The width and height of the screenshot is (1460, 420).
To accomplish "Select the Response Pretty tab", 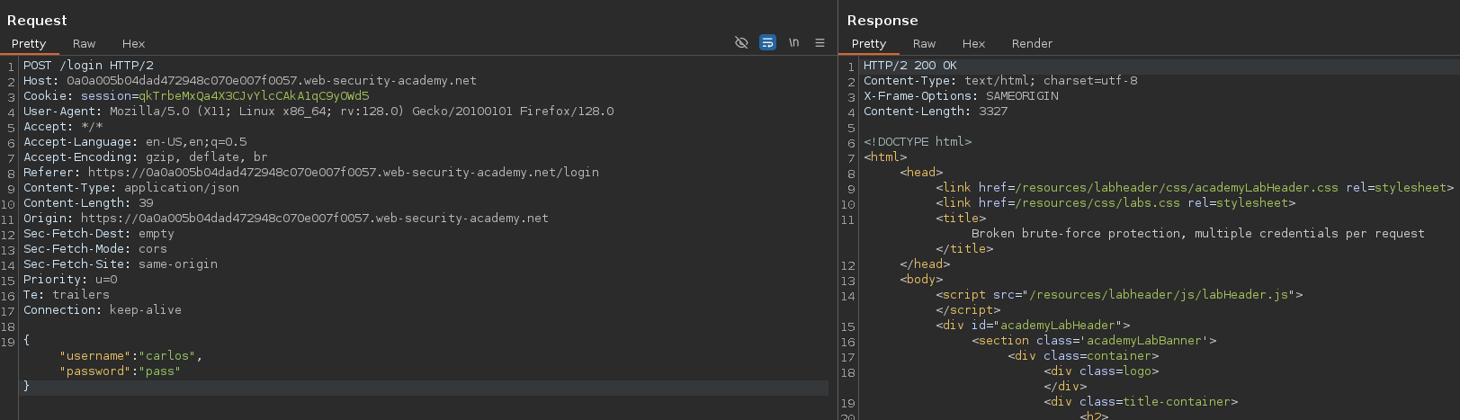I will pyautogui.click(x=868, y=43).
